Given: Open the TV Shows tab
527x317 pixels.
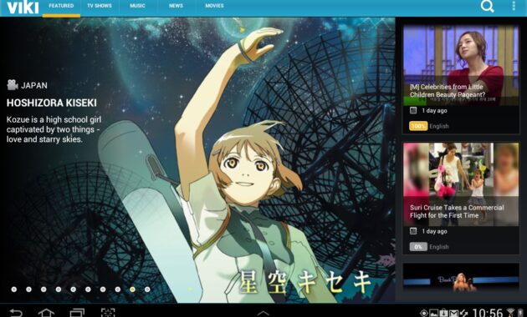Looking at the screenshot, I should [100, 6].
